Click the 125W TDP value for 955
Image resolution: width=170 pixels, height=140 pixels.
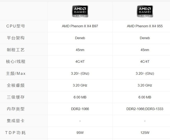click(x=145, y=133)
